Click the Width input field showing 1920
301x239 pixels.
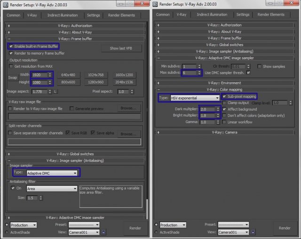pyautogui.click(x=40, y=75)
